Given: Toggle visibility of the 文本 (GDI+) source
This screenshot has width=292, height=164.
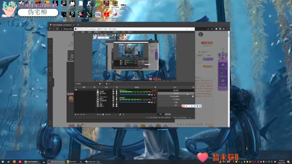Looking at the screenshot, I should click(x=113, y=97).
